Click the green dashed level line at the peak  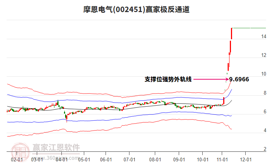[249, 28]
